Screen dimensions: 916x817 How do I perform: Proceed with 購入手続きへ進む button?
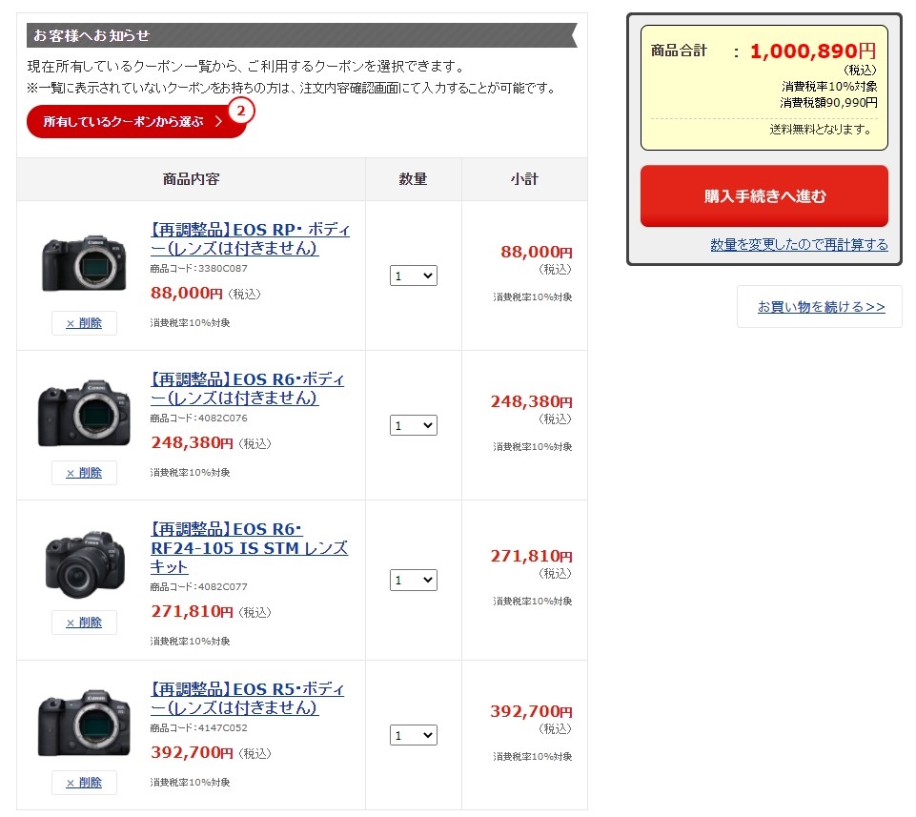point(763,196)
